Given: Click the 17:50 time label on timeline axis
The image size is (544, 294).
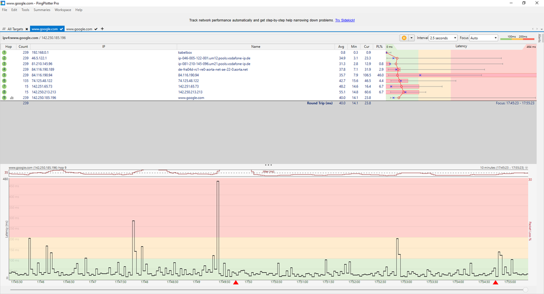Looking at the screenshot, I should pyautogui.click(x=248, y=282).
